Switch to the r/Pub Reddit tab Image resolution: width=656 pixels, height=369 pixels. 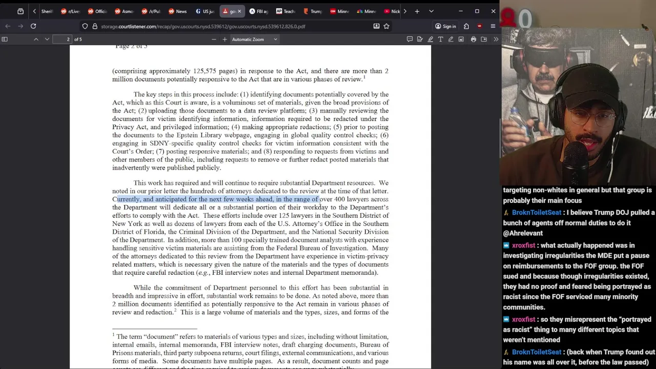[151, 11]
